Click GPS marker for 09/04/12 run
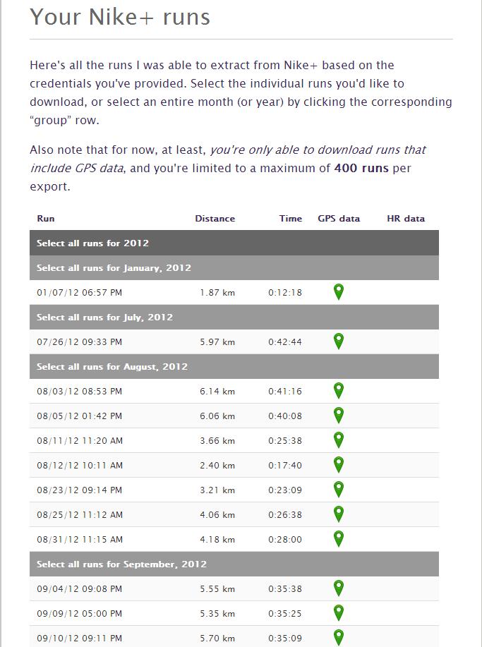 pyautogui.click(x=339, y=588)
